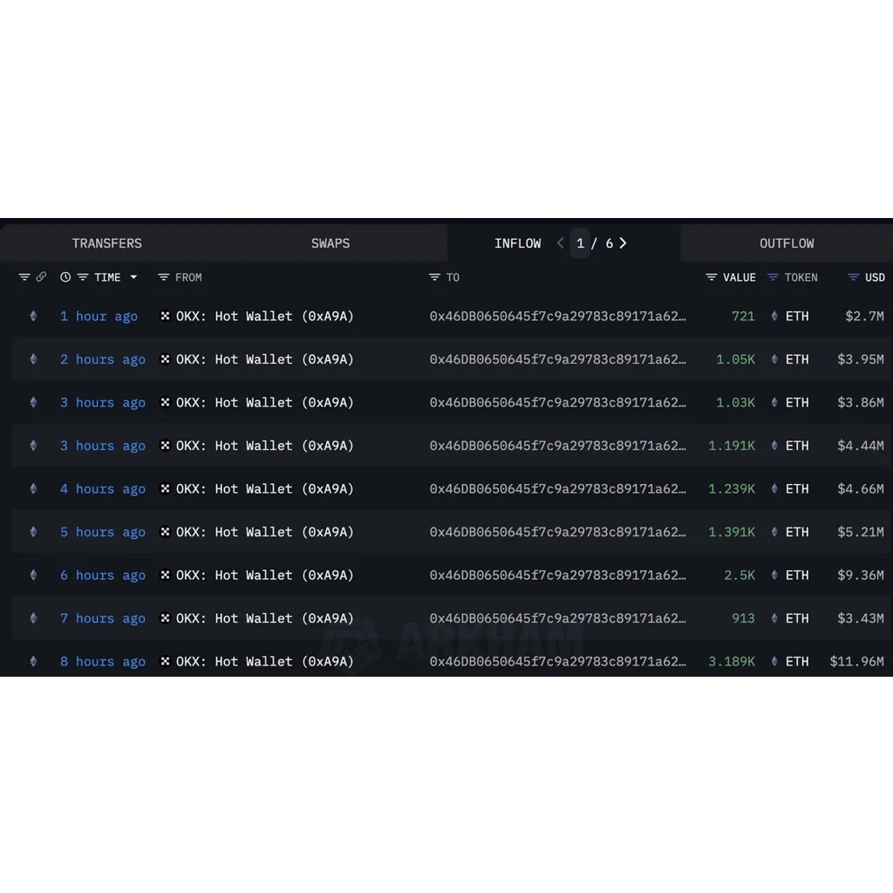The image size is (893, 893).
Task: Click the value 3.189K cell
Action: 732,662
